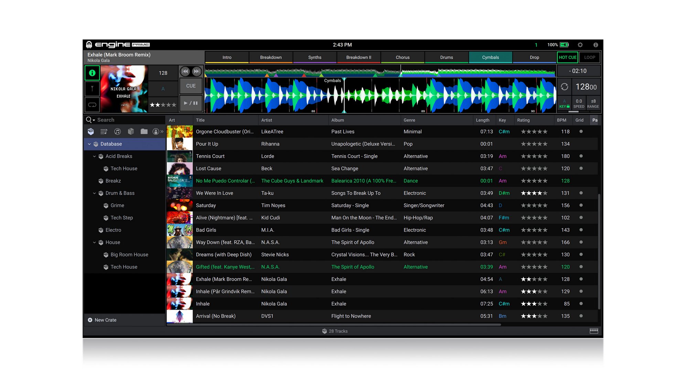Open the music note library icon
Image resolution: width=688 pixels, height=387 pixels.
point(117,131)
